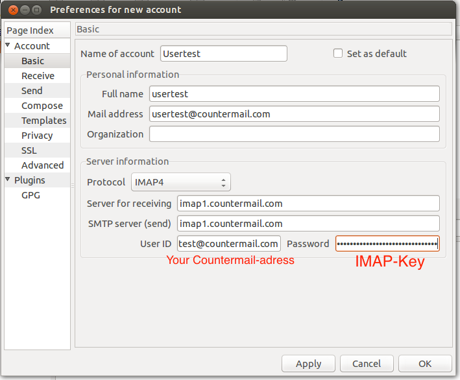Enable the Set as default checkbox
The height and width of the screenshot is (380, 460).
pyautogui.click(x=338, y=53)
